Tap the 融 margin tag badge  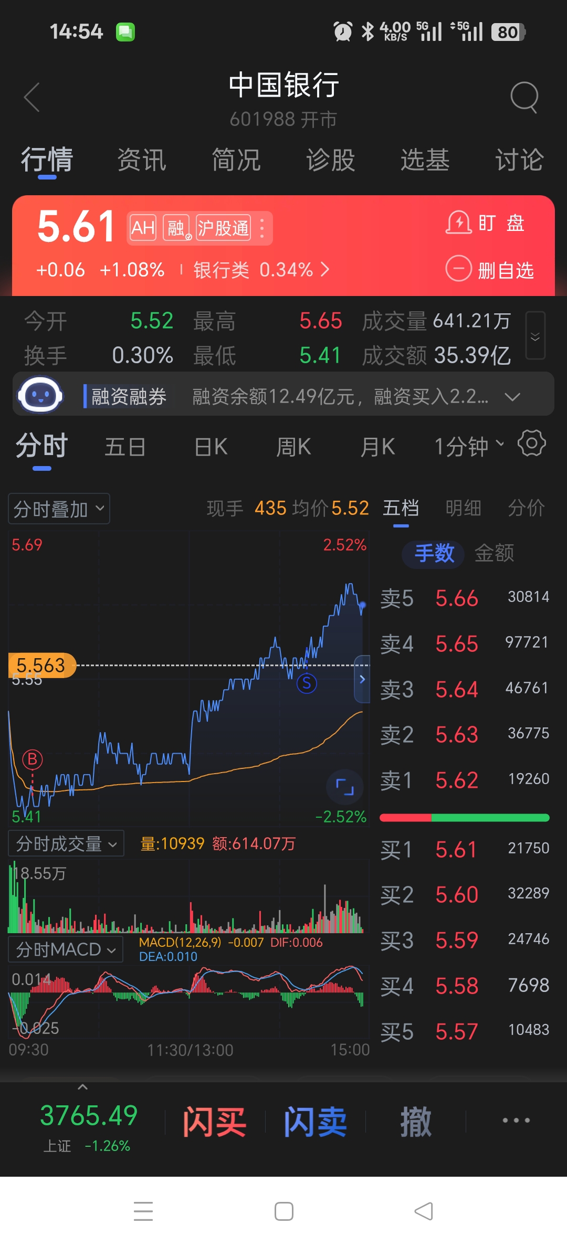point(177,228)
